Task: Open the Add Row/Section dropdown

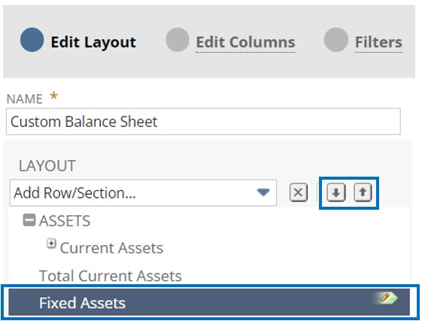Action: pyautogui.click(x=143, y=192)
